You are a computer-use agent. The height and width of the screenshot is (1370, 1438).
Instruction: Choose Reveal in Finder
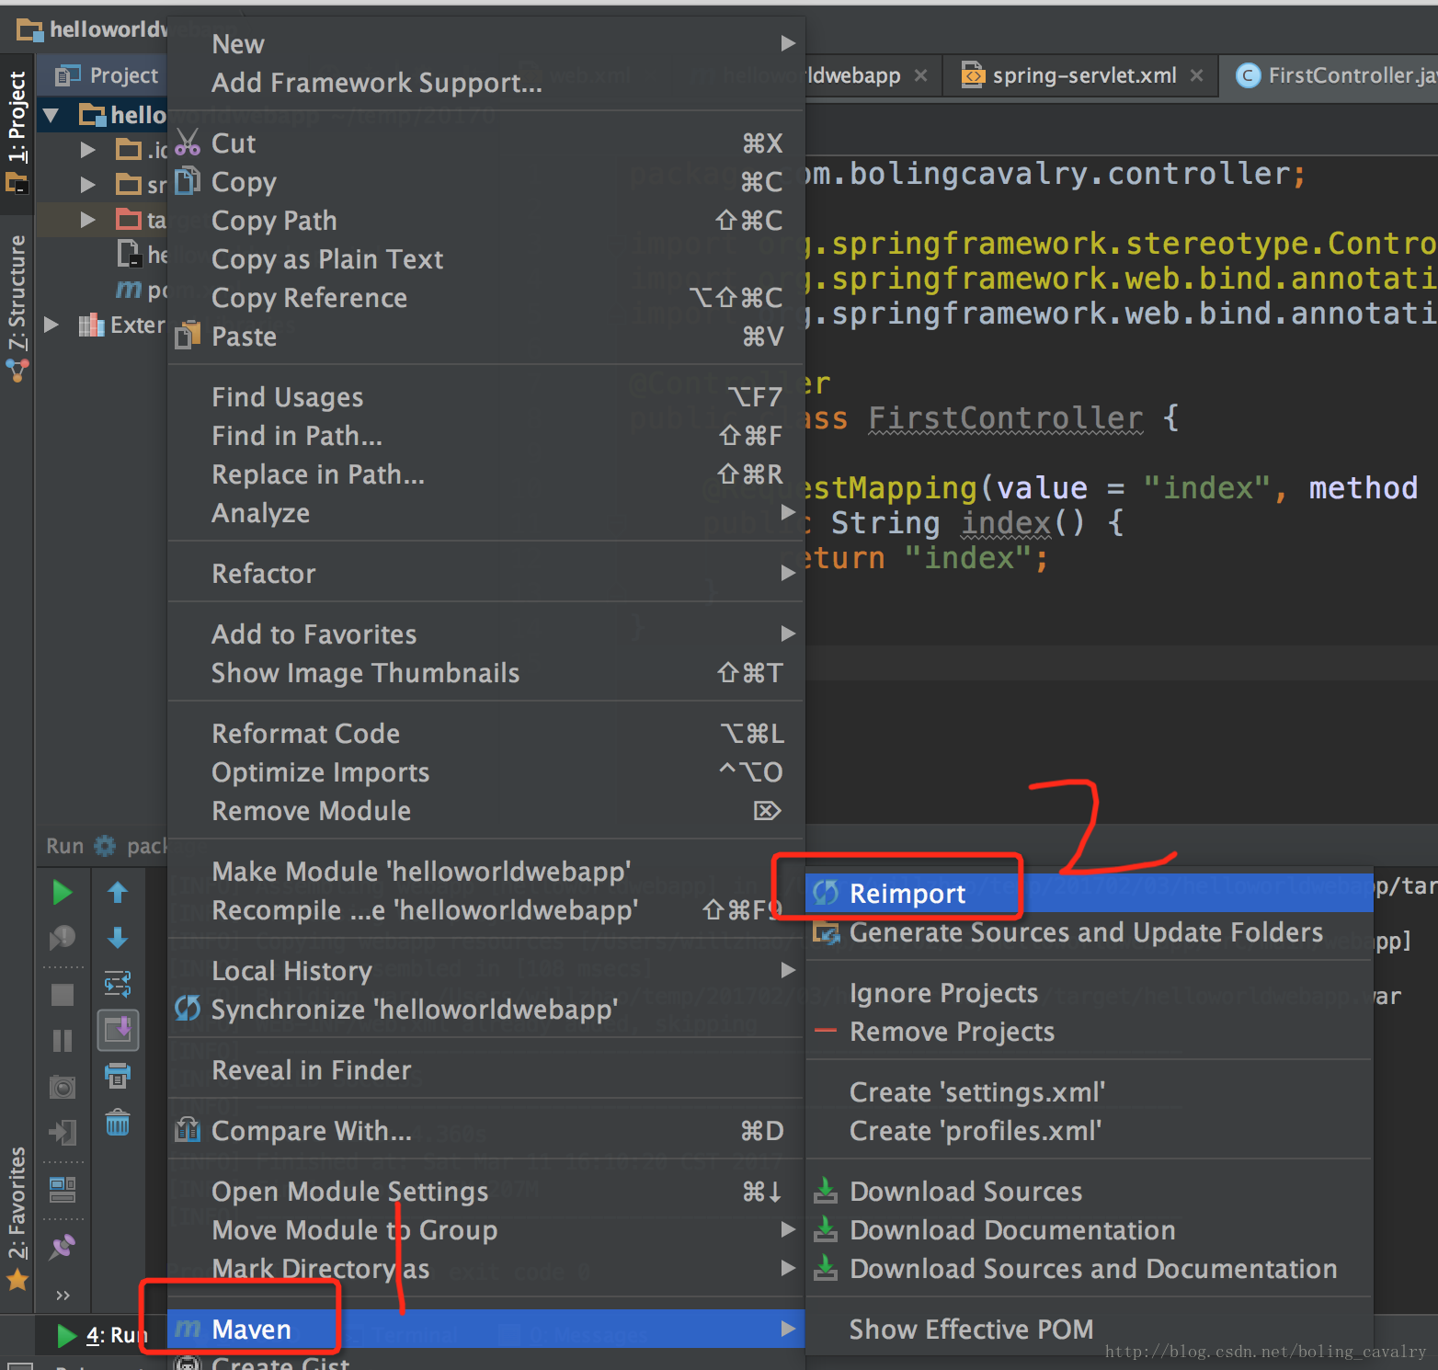pos(485,1070)
